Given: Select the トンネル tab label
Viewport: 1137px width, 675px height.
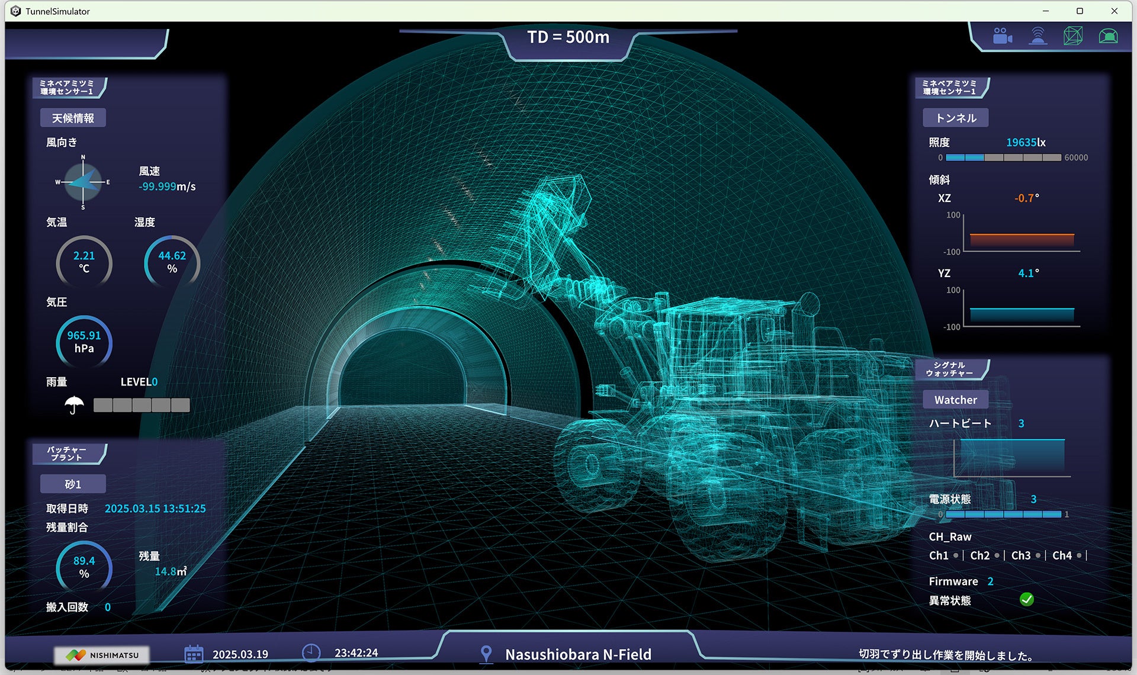Looking at the screenshot, I should coord(955,118).
